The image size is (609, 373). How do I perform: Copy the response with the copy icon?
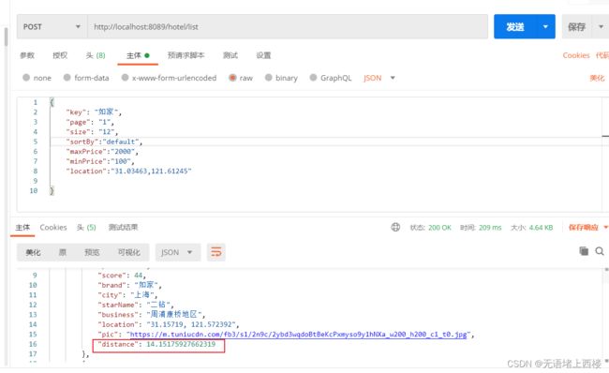pos(584,251)
